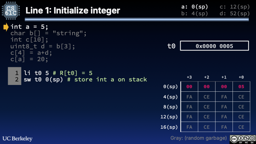Click the 'li t0 5' instruction
Screen dimensions: 256x144
tap(37, 73)
